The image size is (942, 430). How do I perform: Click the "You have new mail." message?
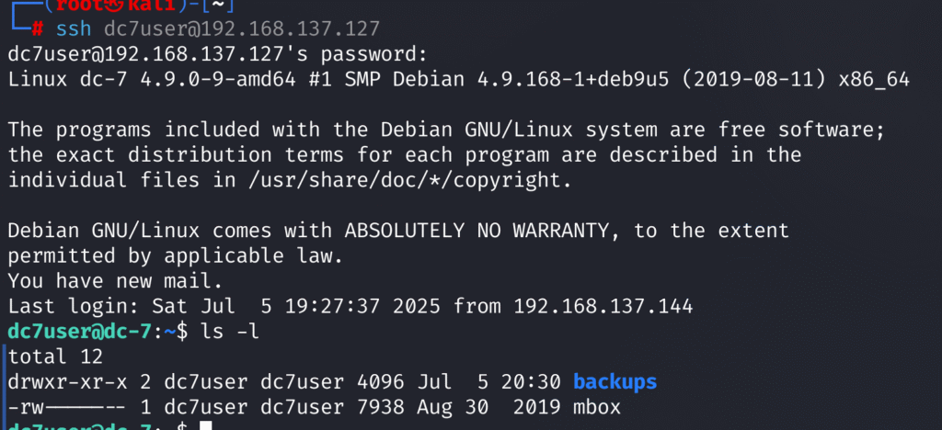[115, 280]
